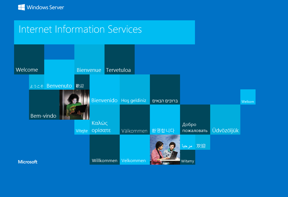The height and width of the screenshot is (197, 288).
Task: Click the Windows logo icon
Action: point(21,7)
